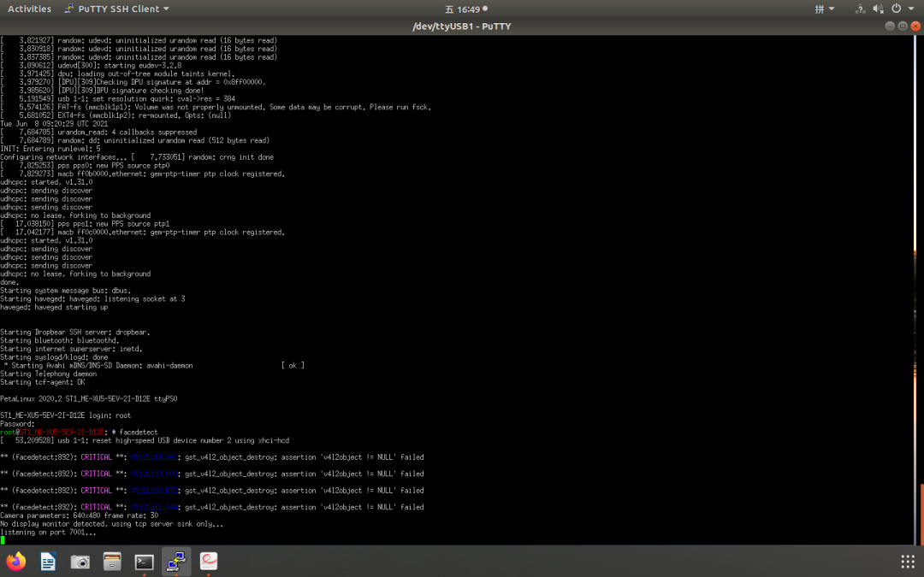Minimize the PuTTY window

[890, 26]
